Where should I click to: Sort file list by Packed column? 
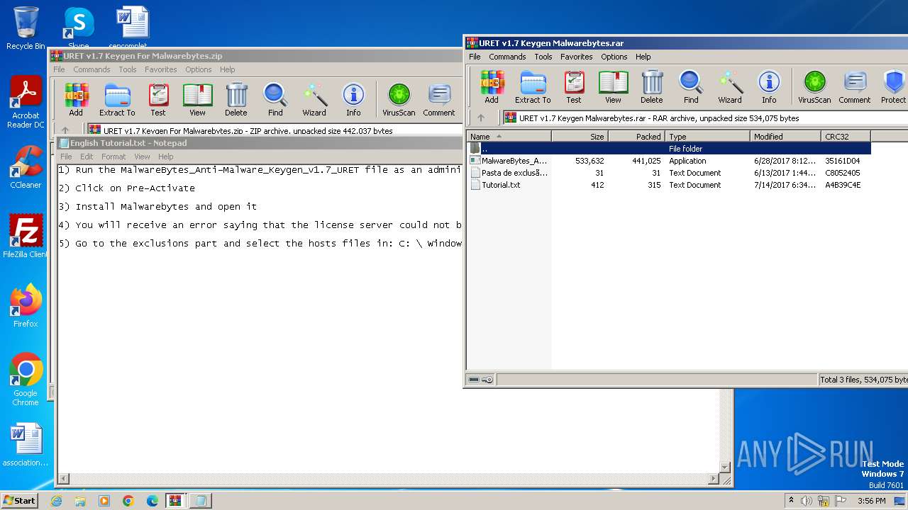click(637, 137)
